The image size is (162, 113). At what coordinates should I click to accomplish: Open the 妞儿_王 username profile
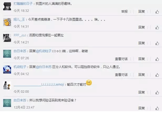pos(19,19)
